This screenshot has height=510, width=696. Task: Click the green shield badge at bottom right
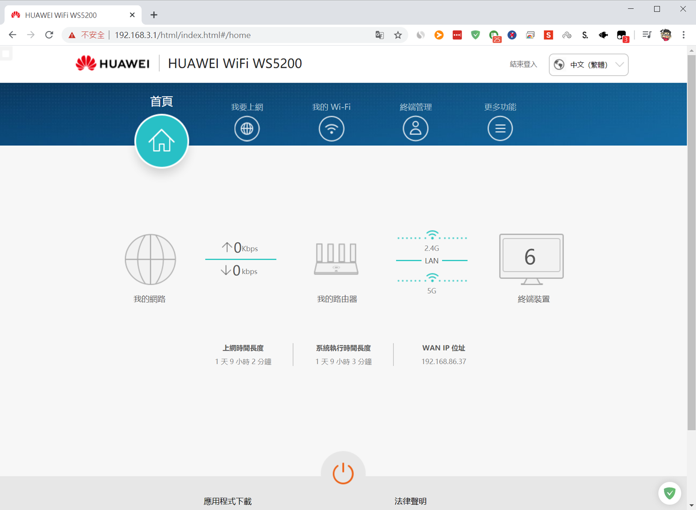tap(669, 493)
